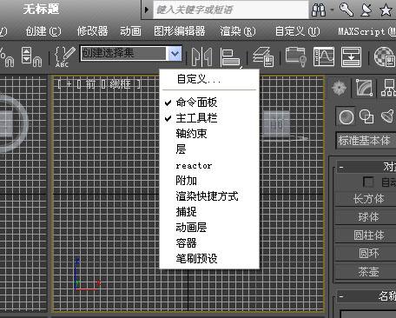Select the Shapes category icon
Image resolution: width=396 pixels, height=318 pixels.
pyautogui.click(x=366, y=116)
